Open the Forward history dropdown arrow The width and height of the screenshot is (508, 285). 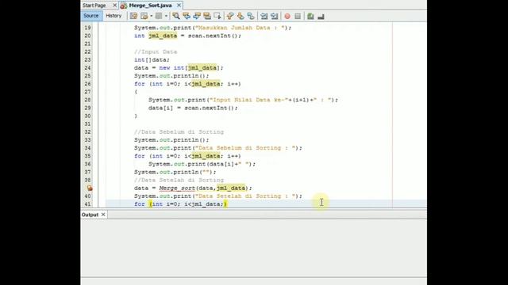click(x=166, y=16)
